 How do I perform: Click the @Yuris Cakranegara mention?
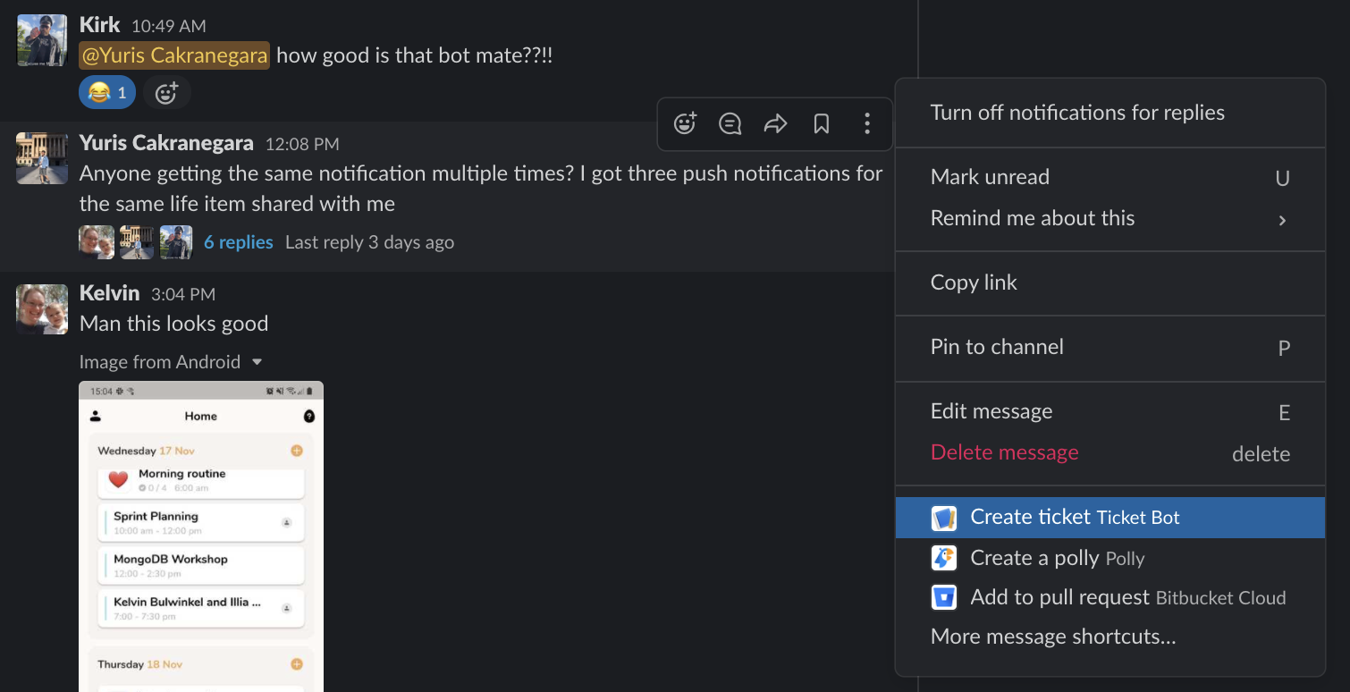[x=174, y=55]
